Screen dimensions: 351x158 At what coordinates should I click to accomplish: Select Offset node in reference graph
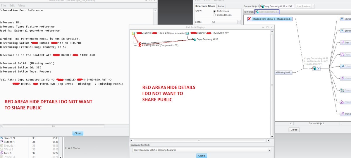tap(345, 66)
